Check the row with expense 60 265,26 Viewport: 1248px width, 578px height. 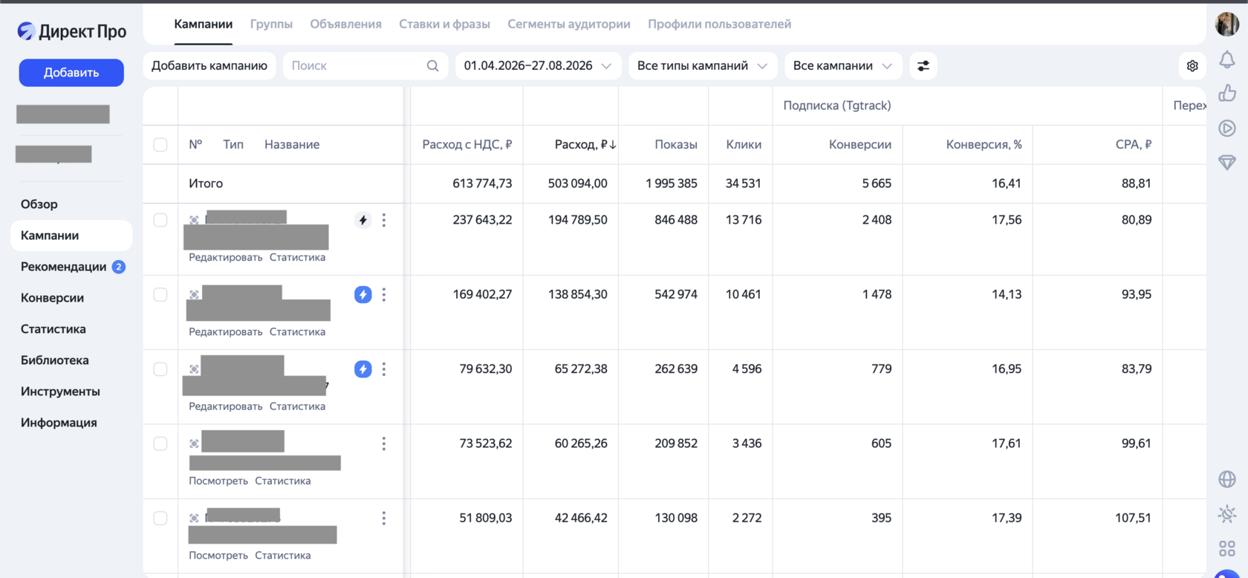160,444
